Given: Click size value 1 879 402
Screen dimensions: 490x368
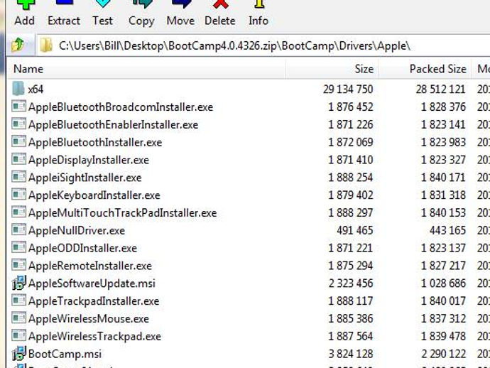Looking at the screenshot, I should tap(351, 195).
